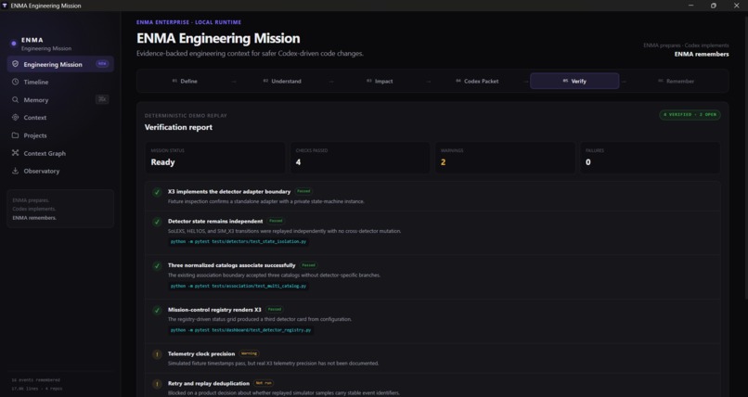
Task: Go to step 06 Remember
Action: click(x=677, y=81)
